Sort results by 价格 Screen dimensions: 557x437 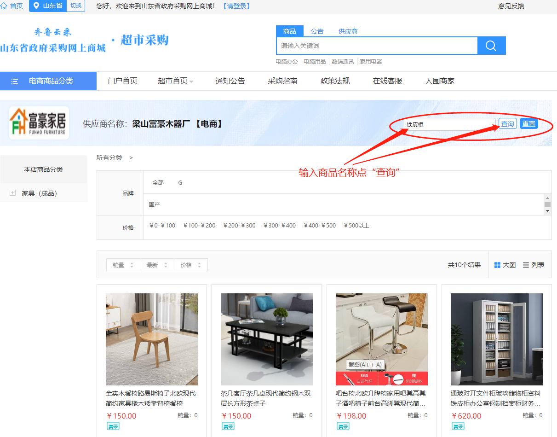tap(190, 265)
